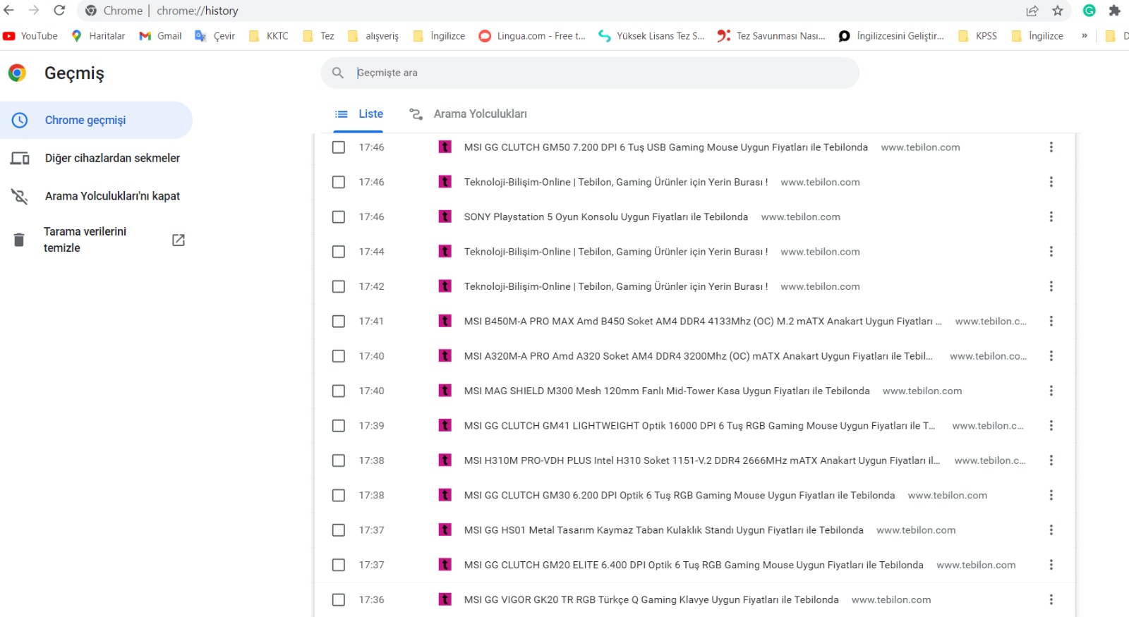Open more actions for GG HS01 stand entry
The height and width of the screenshot is (617, 1129).
[x=1051, y=530]
